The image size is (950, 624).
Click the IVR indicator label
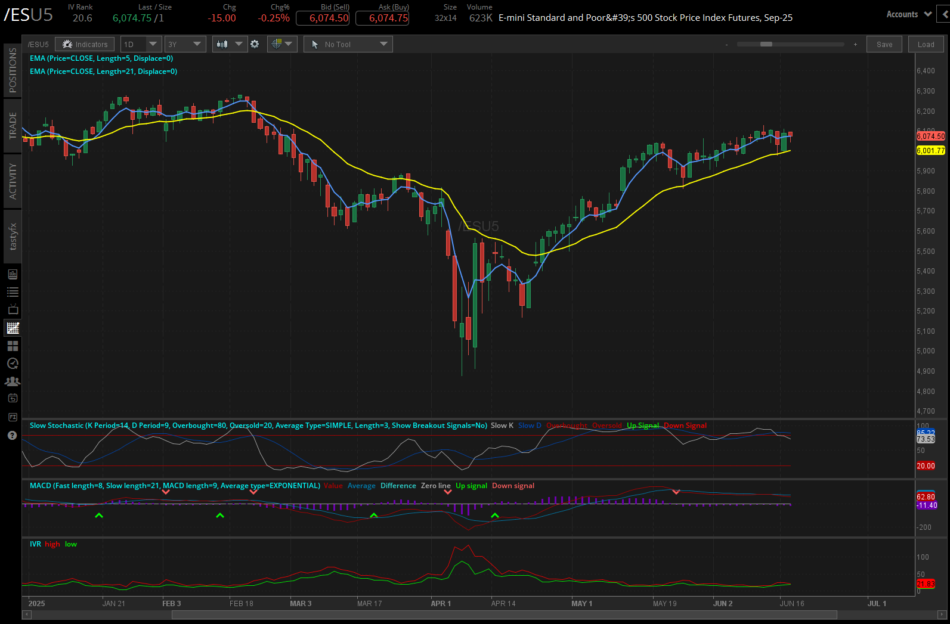pos(35,544)
